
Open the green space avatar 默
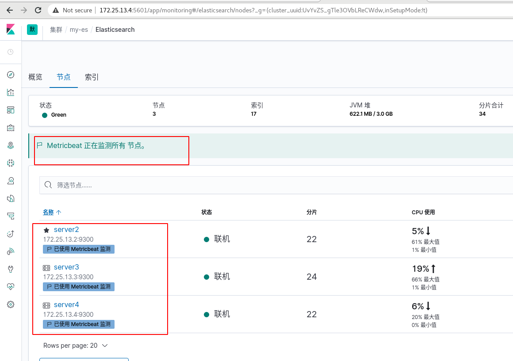(x=32, y=30)
